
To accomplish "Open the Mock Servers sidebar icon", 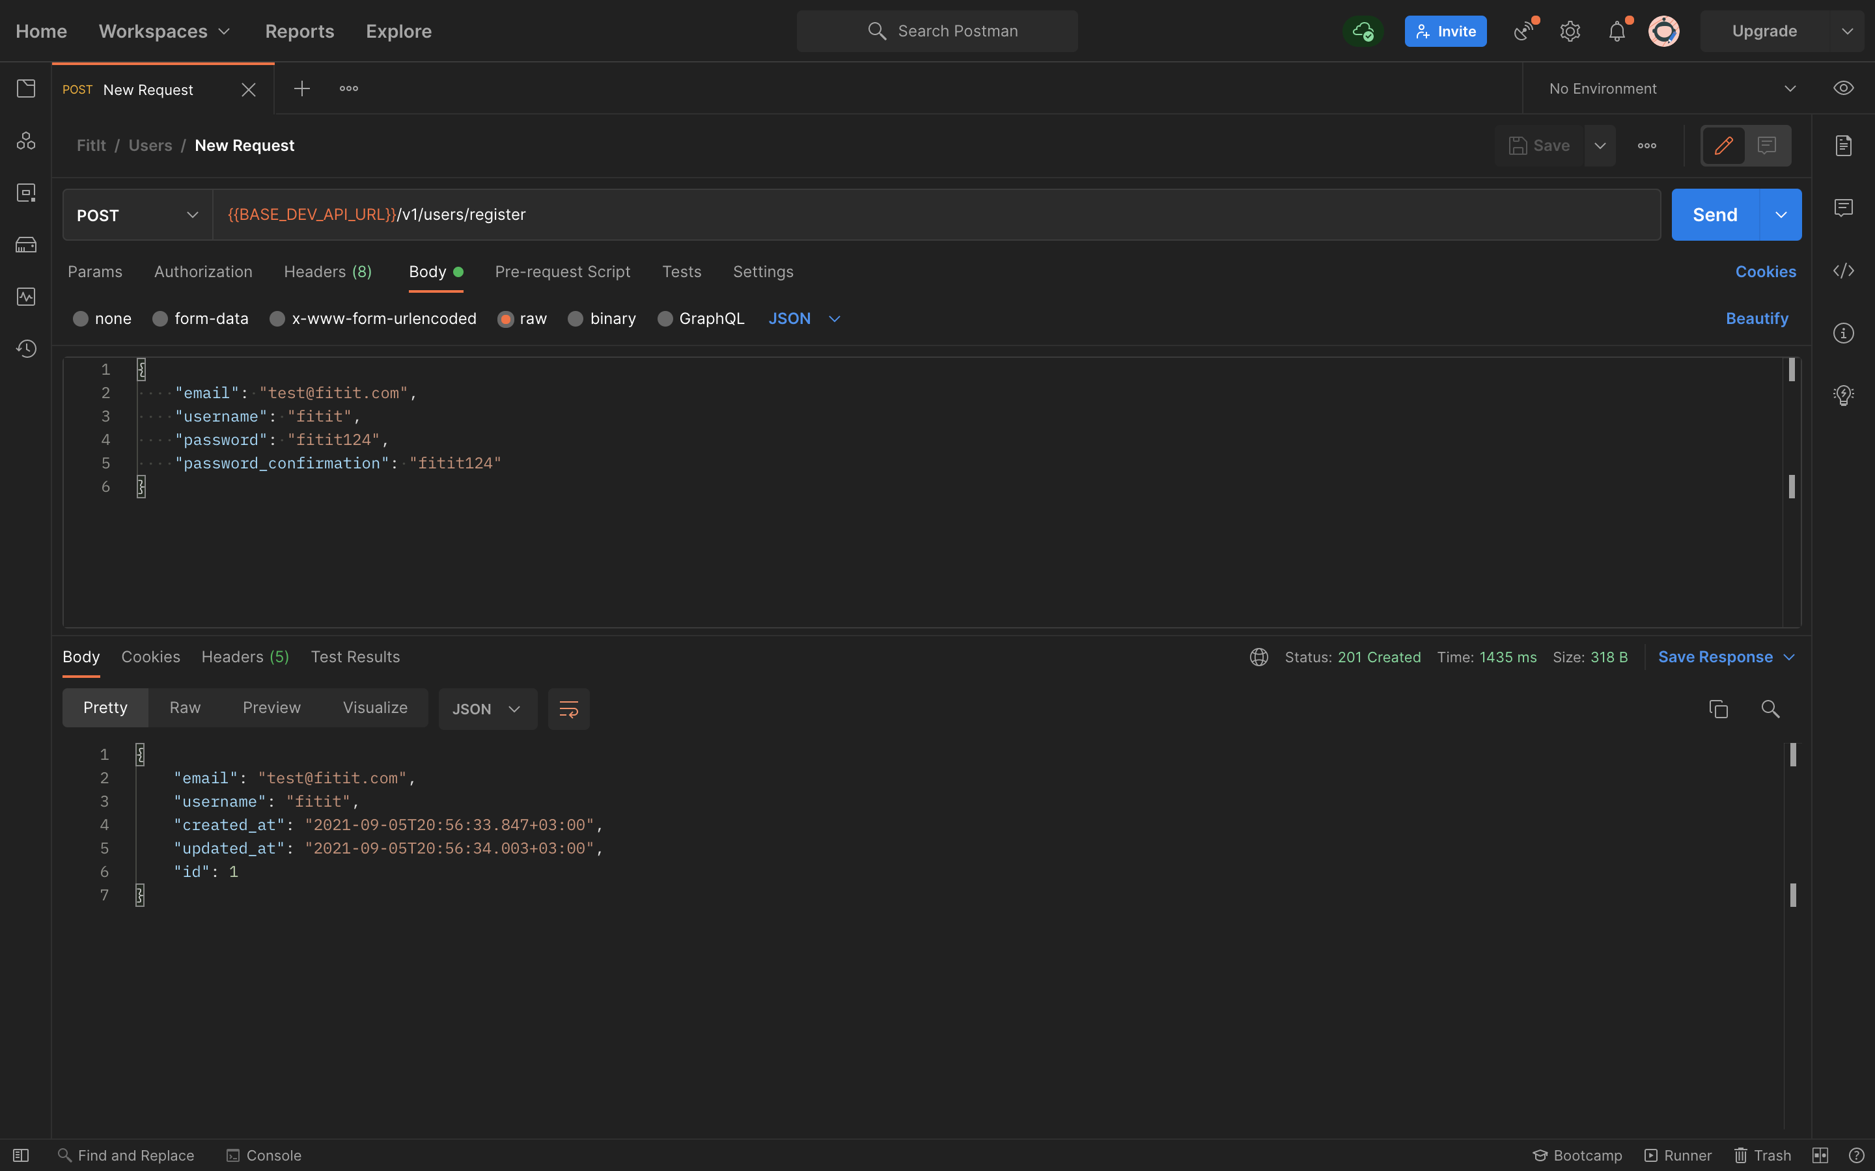I will 25,245.
